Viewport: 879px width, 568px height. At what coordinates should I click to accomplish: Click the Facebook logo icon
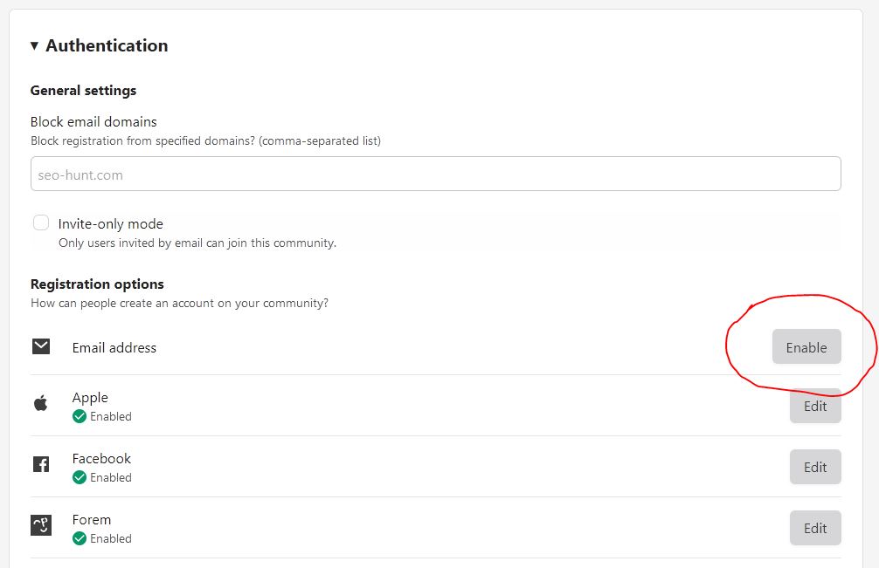(41, 464)
